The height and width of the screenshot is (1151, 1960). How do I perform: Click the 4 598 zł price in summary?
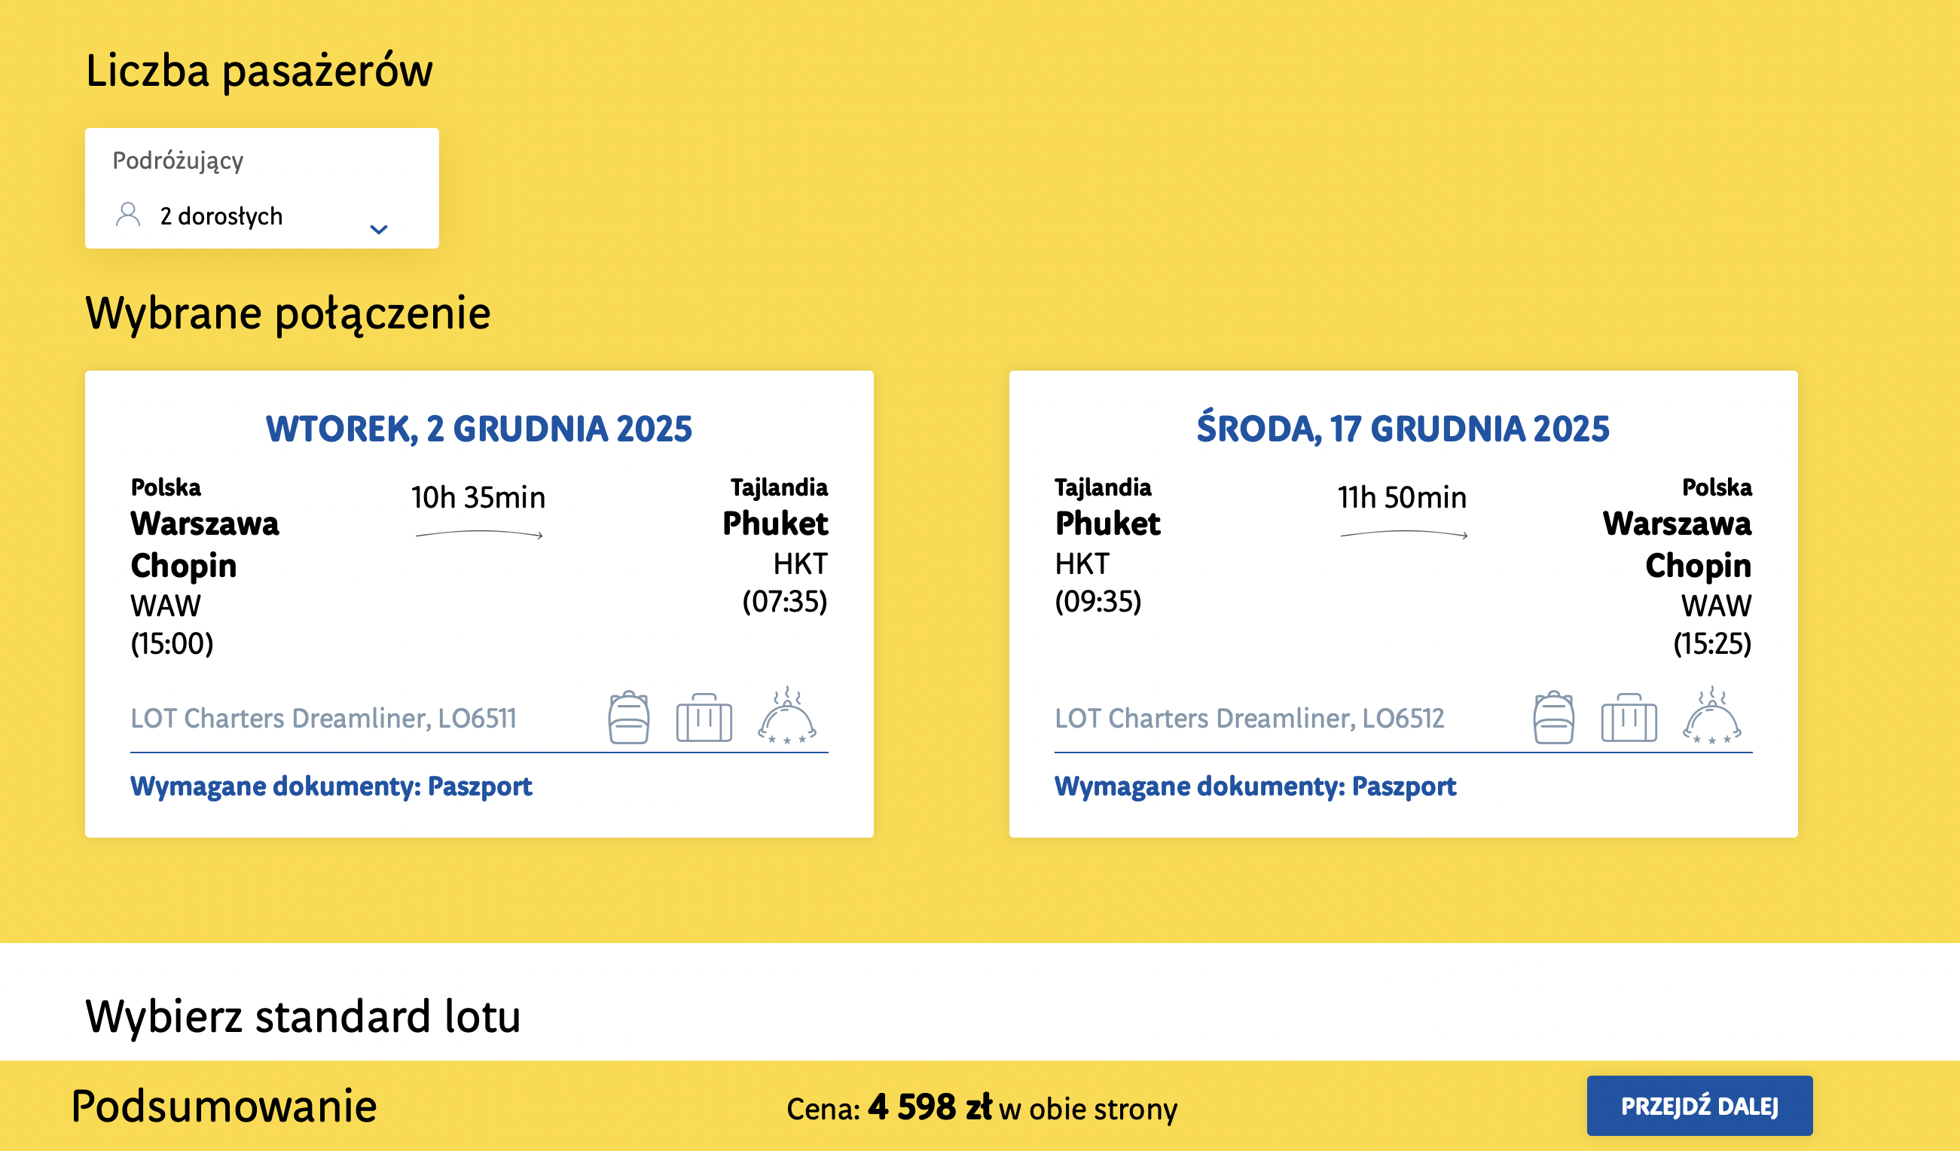pos(930,1107)
